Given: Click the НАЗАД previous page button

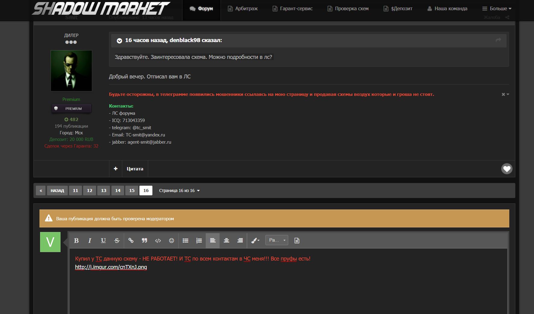Looking at the screenshot, I should (x=57, y=191).
